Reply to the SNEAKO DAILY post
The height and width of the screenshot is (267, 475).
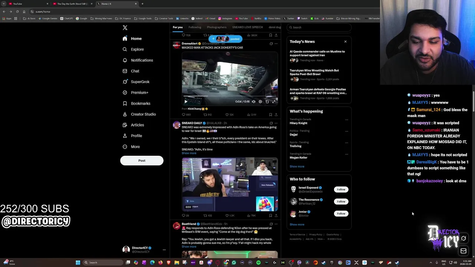185,215
